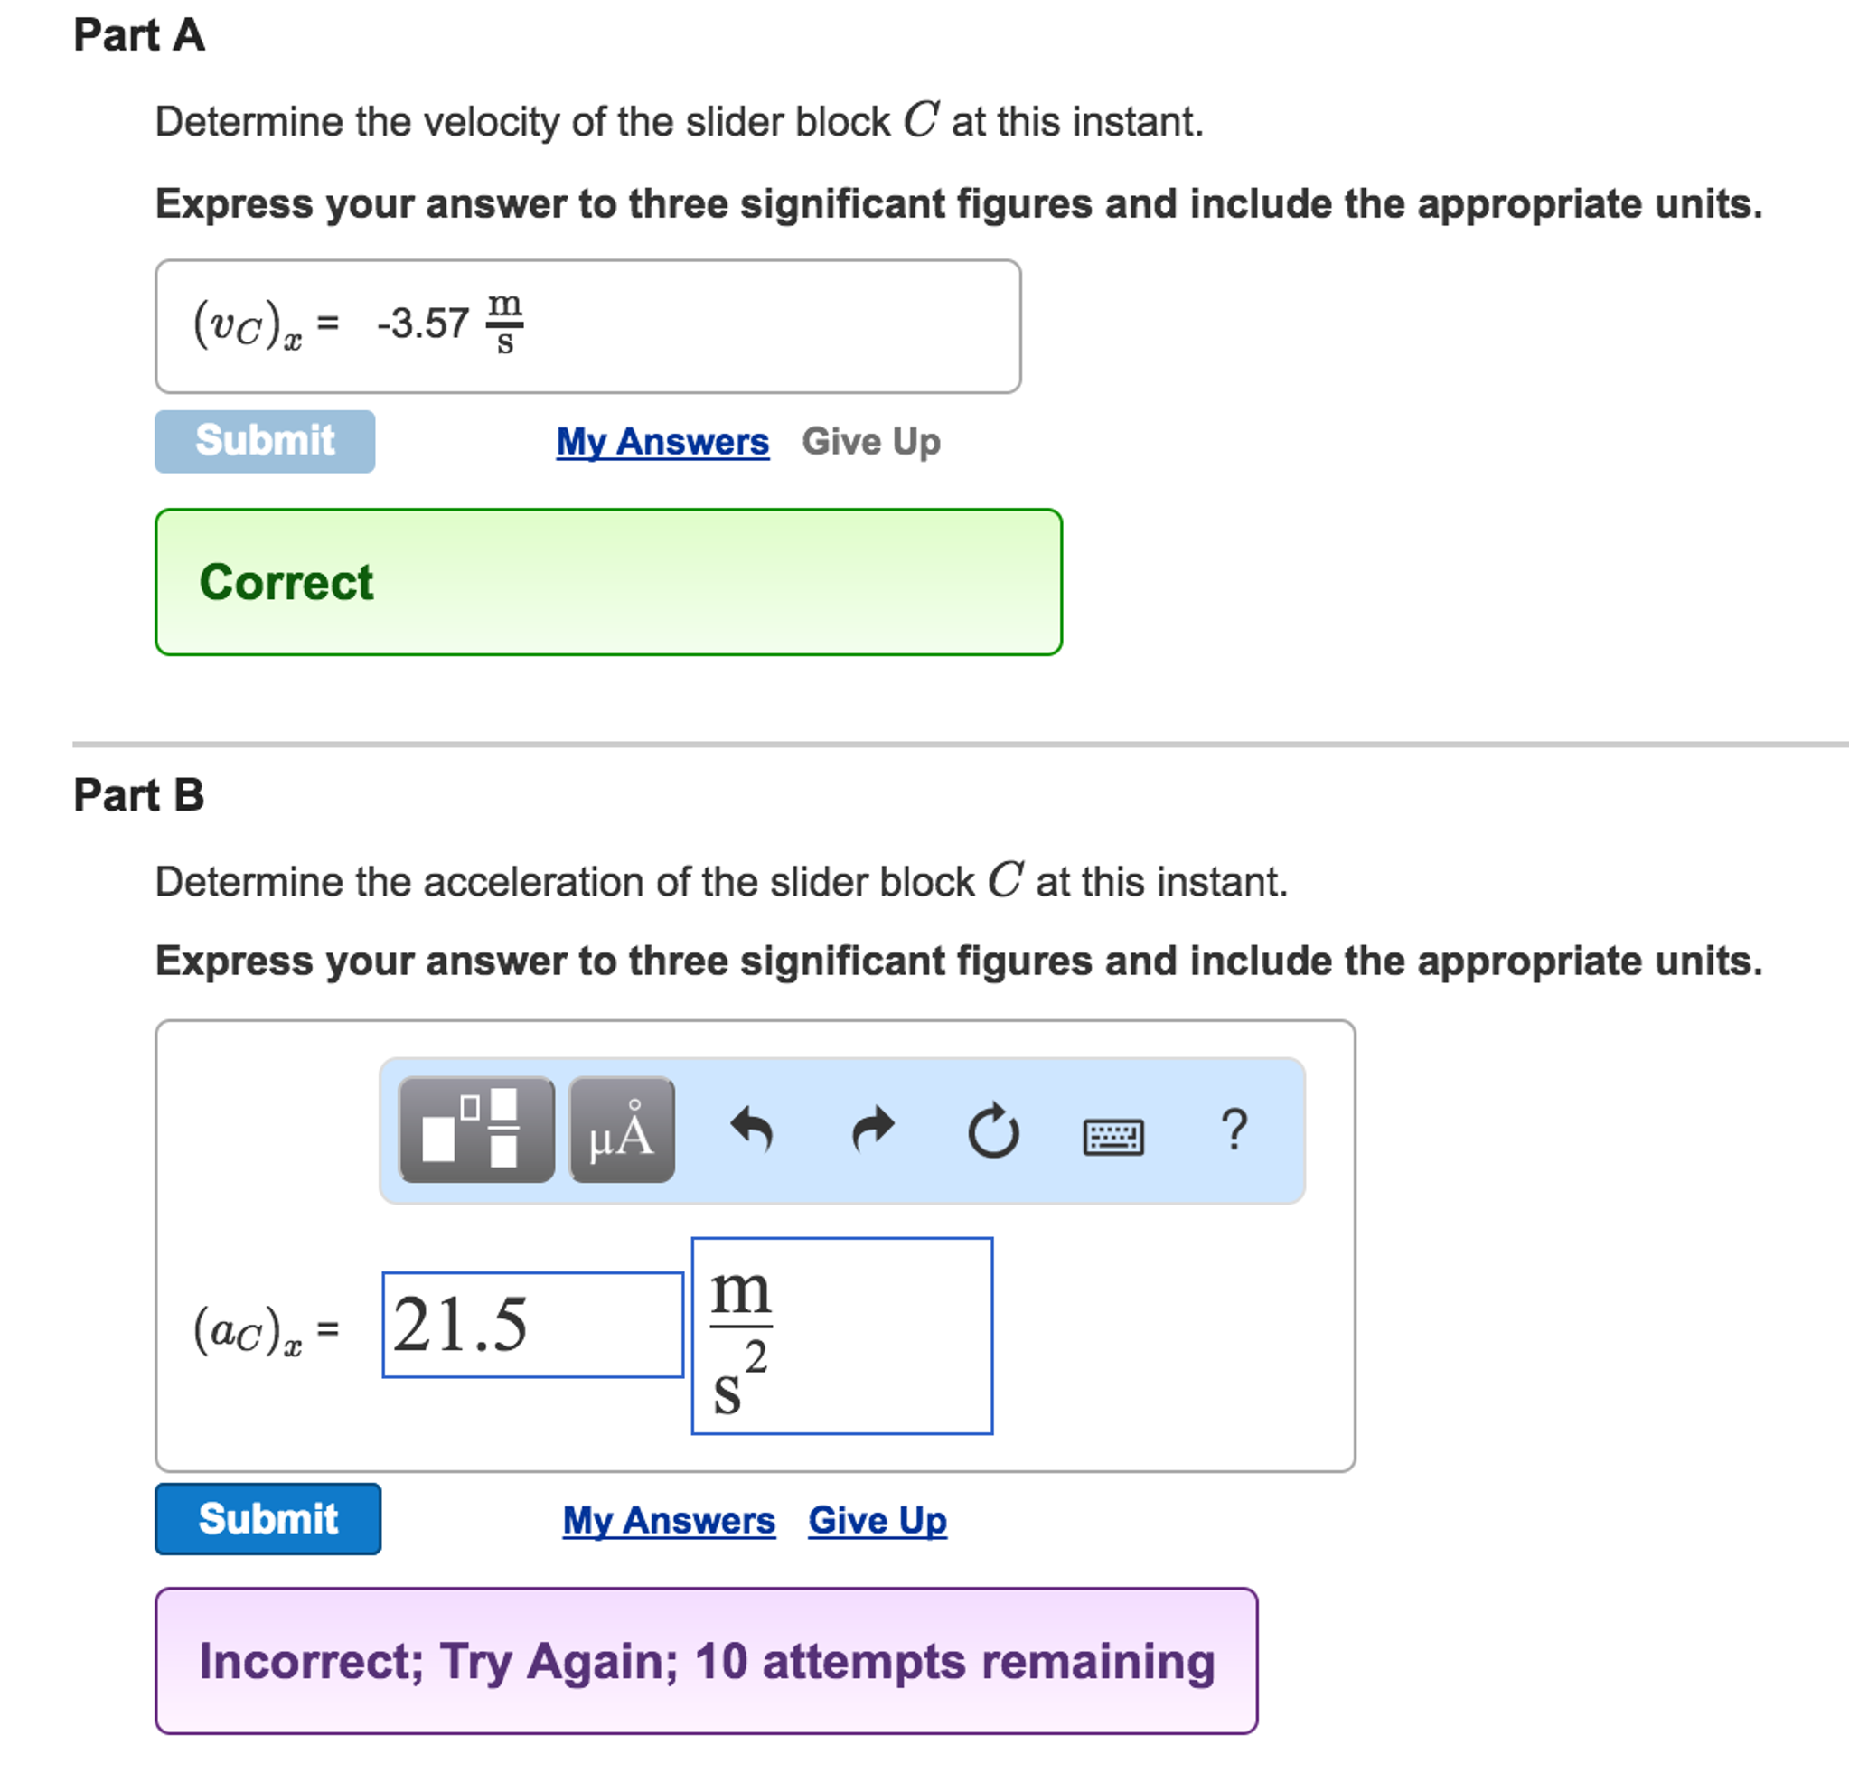Click the units field showing m/s²
Image resolution: width=1849 pixels, height=1773 pixels.
[842, 1335]
